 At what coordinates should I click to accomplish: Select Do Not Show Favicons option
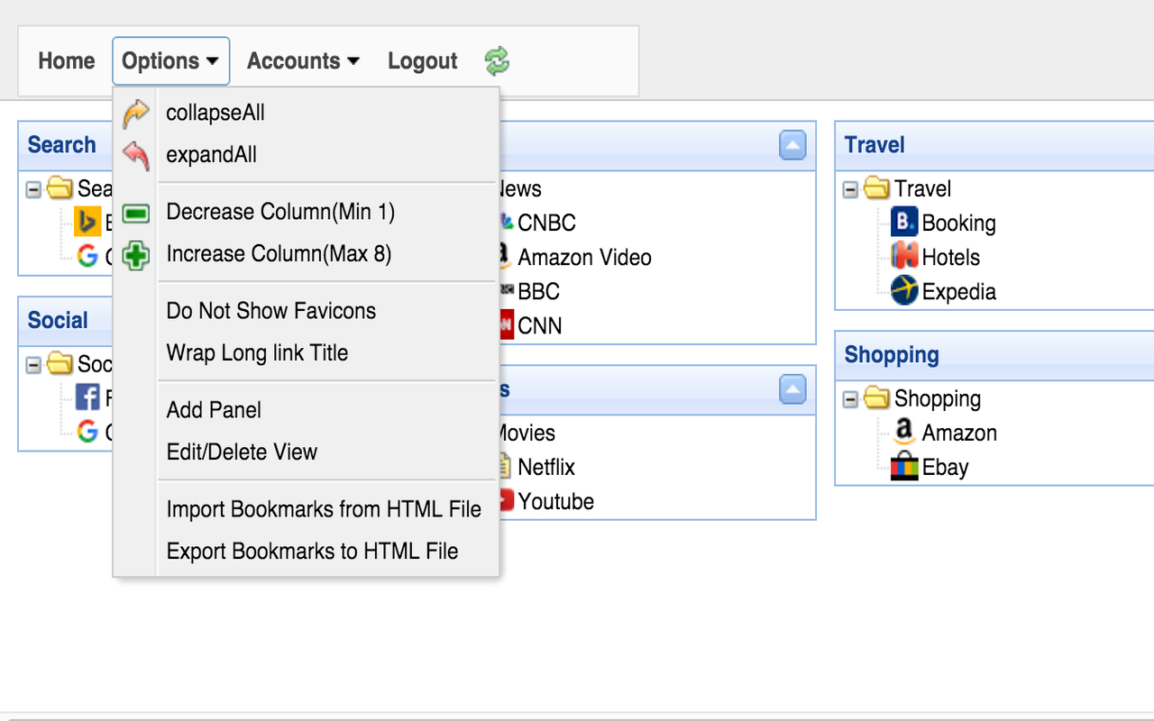click(x=270, y=311)
